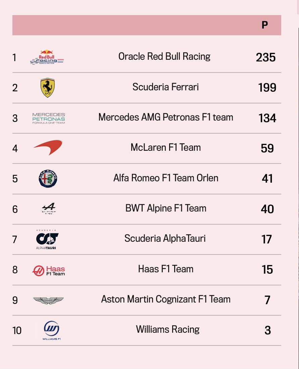Image resolution: width=299 pixels, height=369 pixels.
Task: Click the Scuderia AlphaTauri logo
Action: 47,239
